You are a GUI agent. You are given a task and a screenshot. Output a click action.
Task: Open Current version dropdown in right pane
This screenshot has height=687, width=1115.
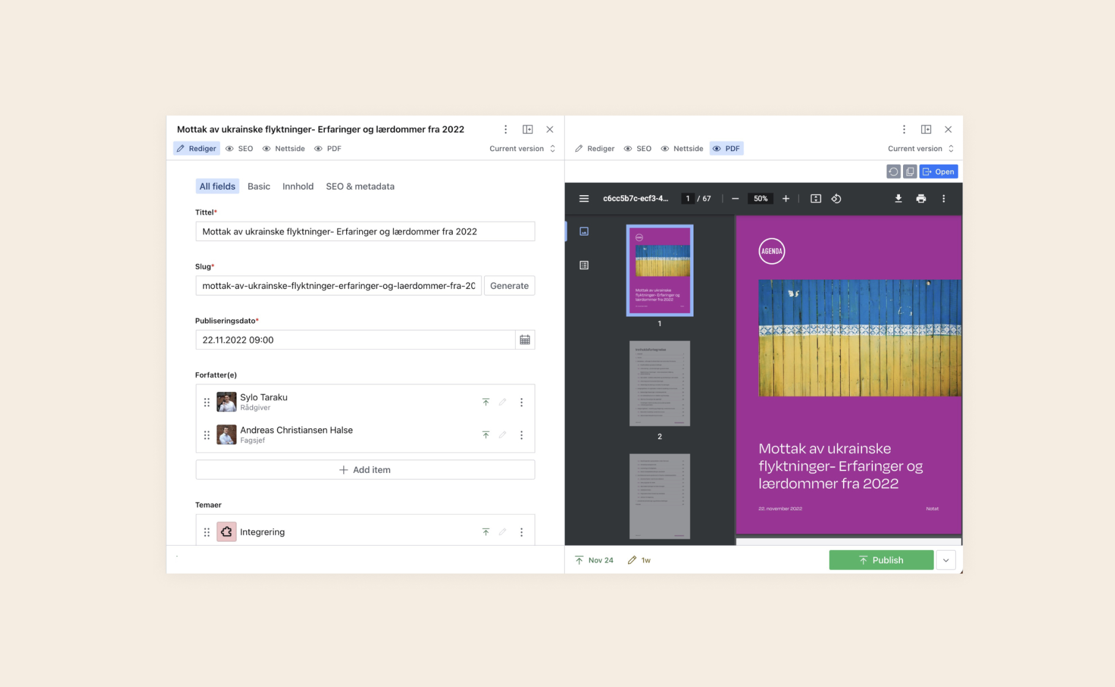click(921, 149)
